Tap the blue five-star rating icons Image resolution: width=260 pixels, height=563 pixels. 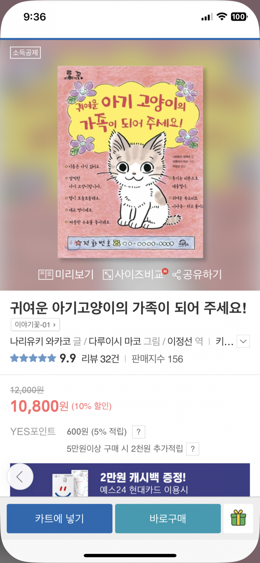(x=33, y=359)
